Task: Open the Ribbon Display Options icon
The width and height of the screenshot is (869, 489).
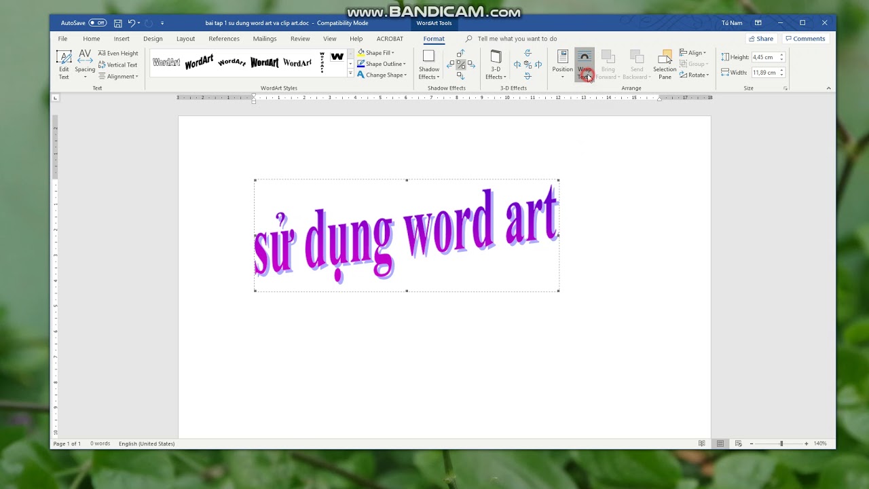Action: [758, 23]
